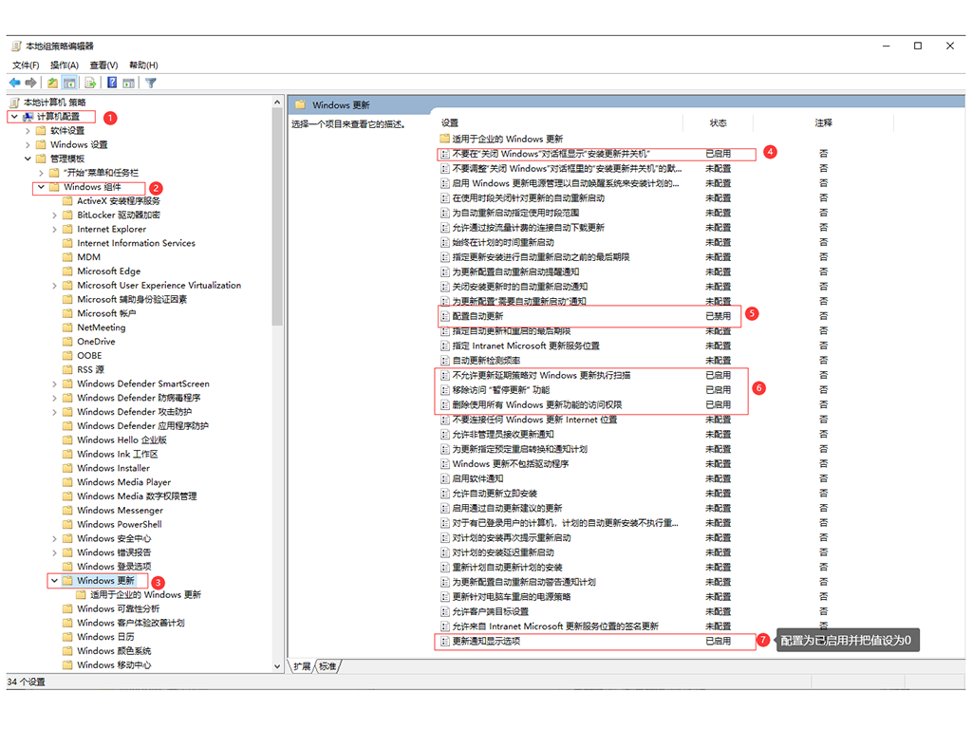The height and width of the screenshot is (729, 972).
Task: Click the policy icon beside 配置自动更新
Action: coord(444,316)
